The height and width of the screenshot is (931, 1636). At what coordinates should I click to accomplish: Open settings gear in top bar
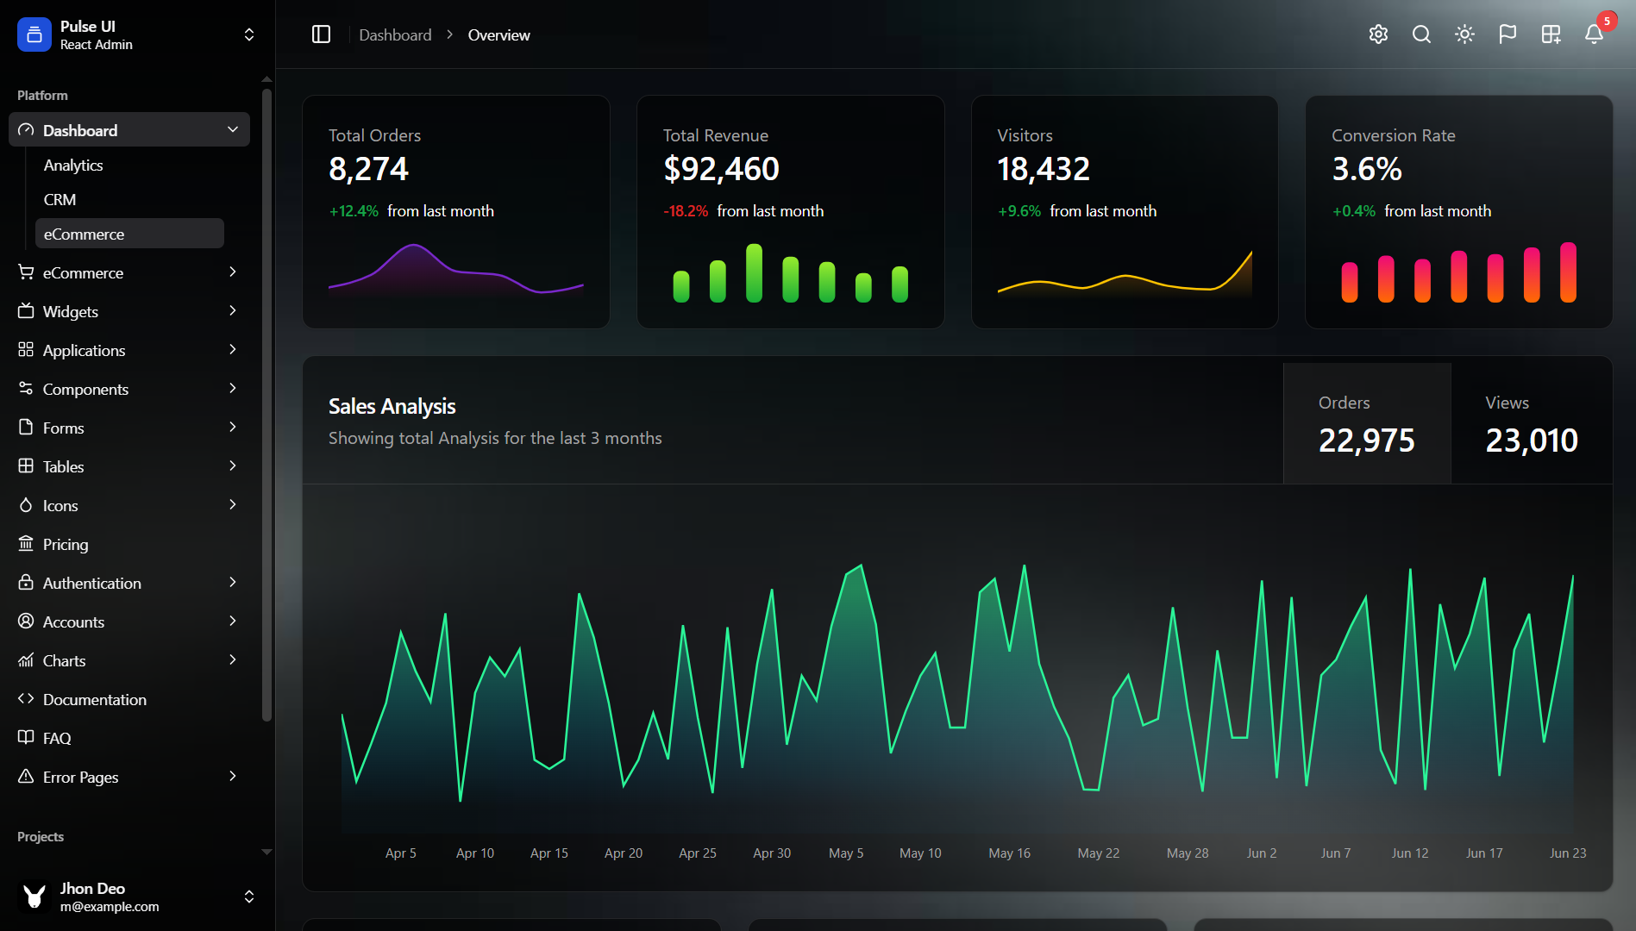coord(1378,34)
